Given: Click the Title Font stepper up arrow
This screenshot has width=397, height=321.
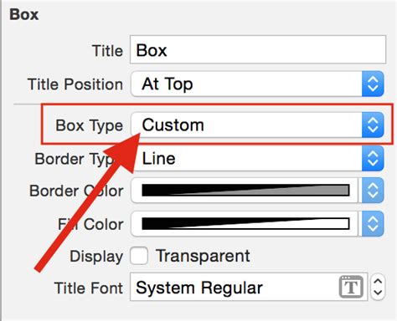Looking at the screenshot, I should [378, 282].
